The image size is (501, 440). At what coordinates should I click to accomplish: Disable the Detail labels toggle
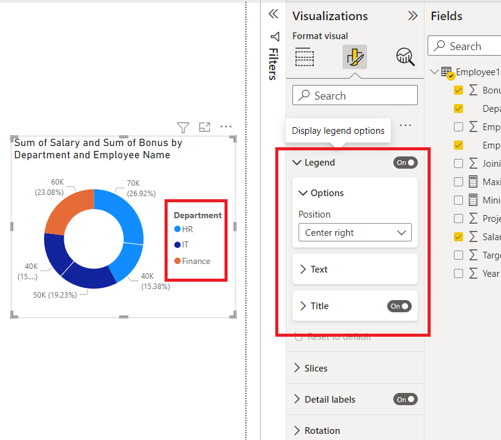(405, 399)
